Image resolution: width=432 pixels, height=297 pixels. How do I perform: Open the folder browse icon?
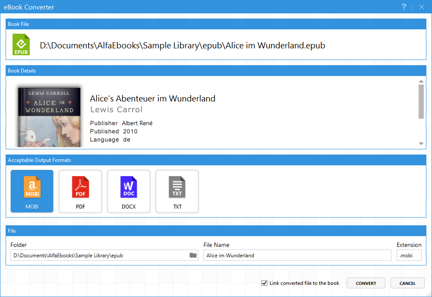tap(193, 255)
